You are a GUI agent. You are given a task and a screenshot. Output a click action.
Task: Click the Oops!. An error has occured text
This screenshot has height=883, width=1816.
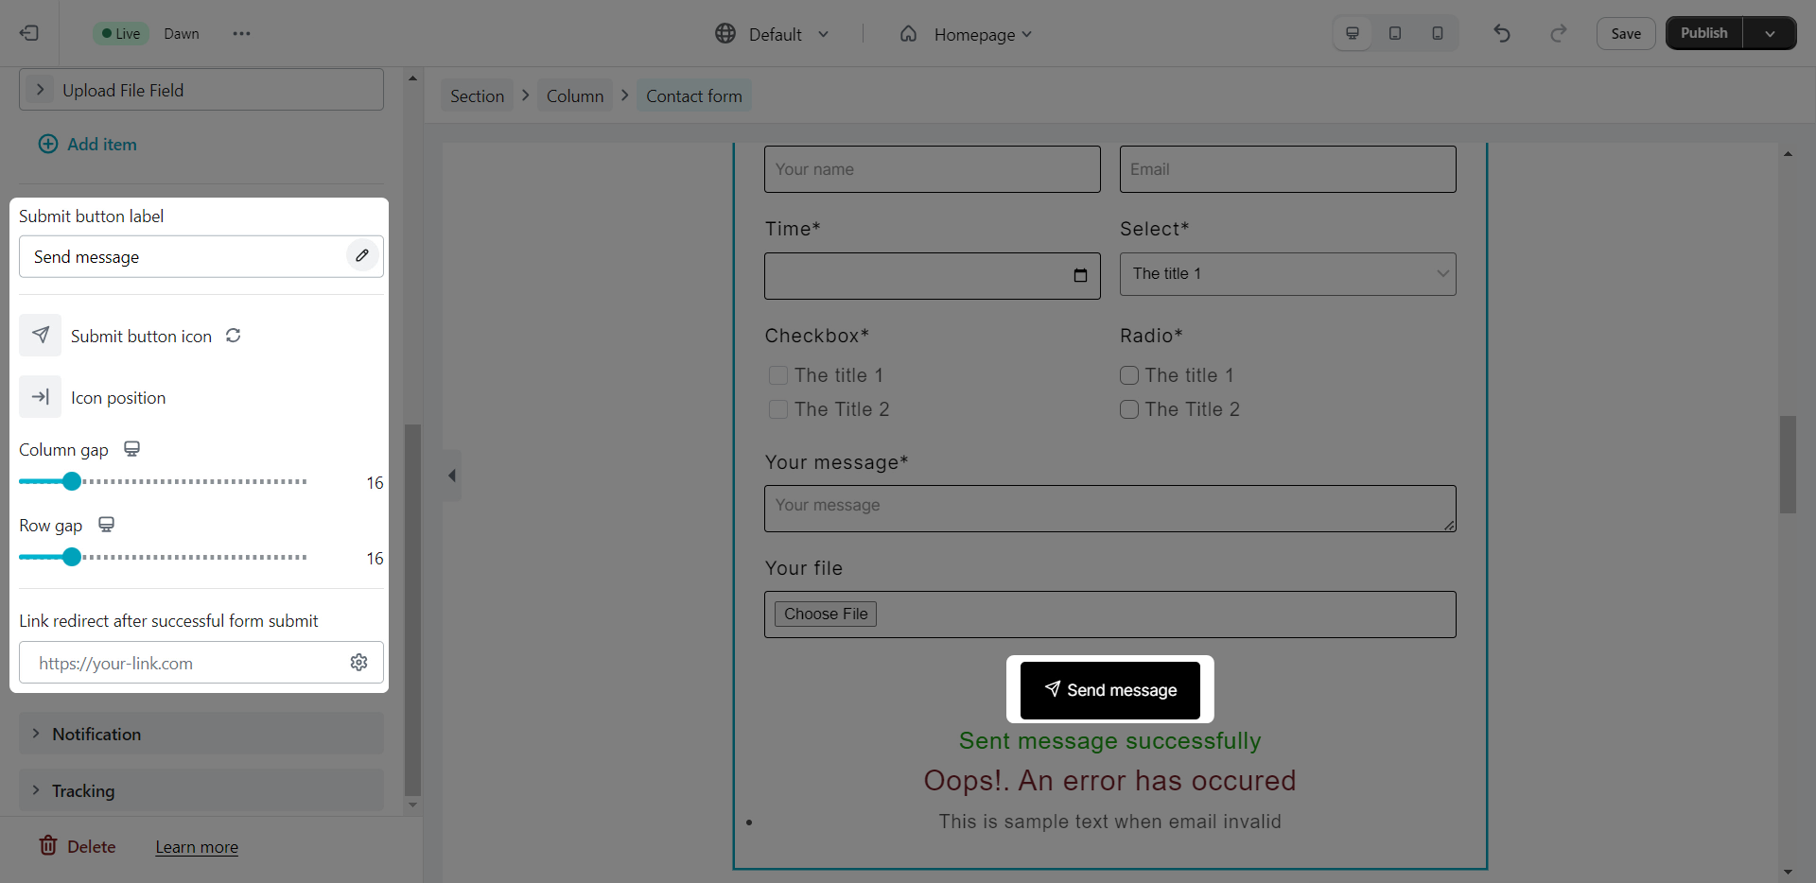[1110, 781]
